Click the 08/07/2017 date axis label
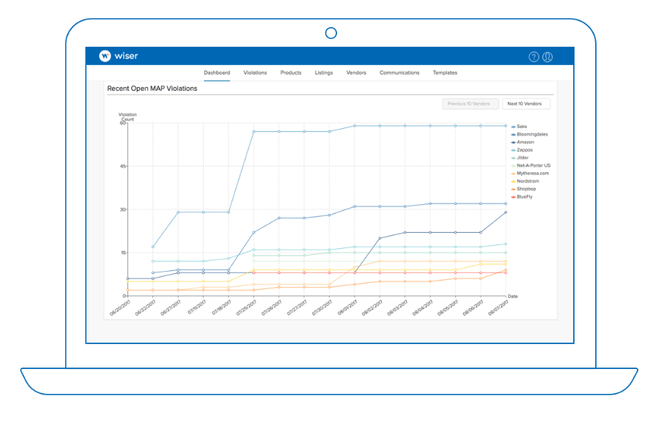 pos(498,308)
